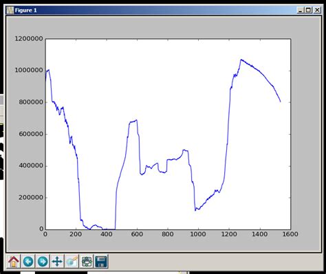Click the y-axis label 200000
Image resolution: width=326 pixels, height=274 pixels.
[31, 197]
